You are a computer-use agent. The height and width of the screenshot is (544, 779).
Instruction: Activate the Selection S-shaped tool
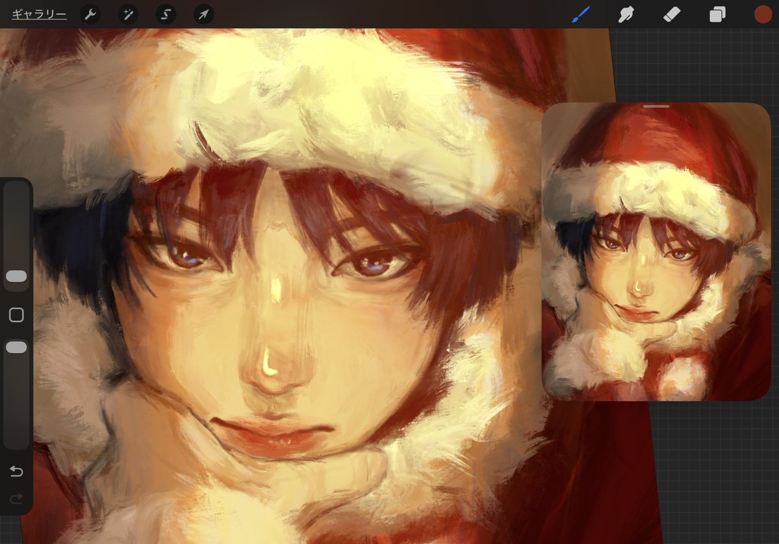tap(166, 14)
